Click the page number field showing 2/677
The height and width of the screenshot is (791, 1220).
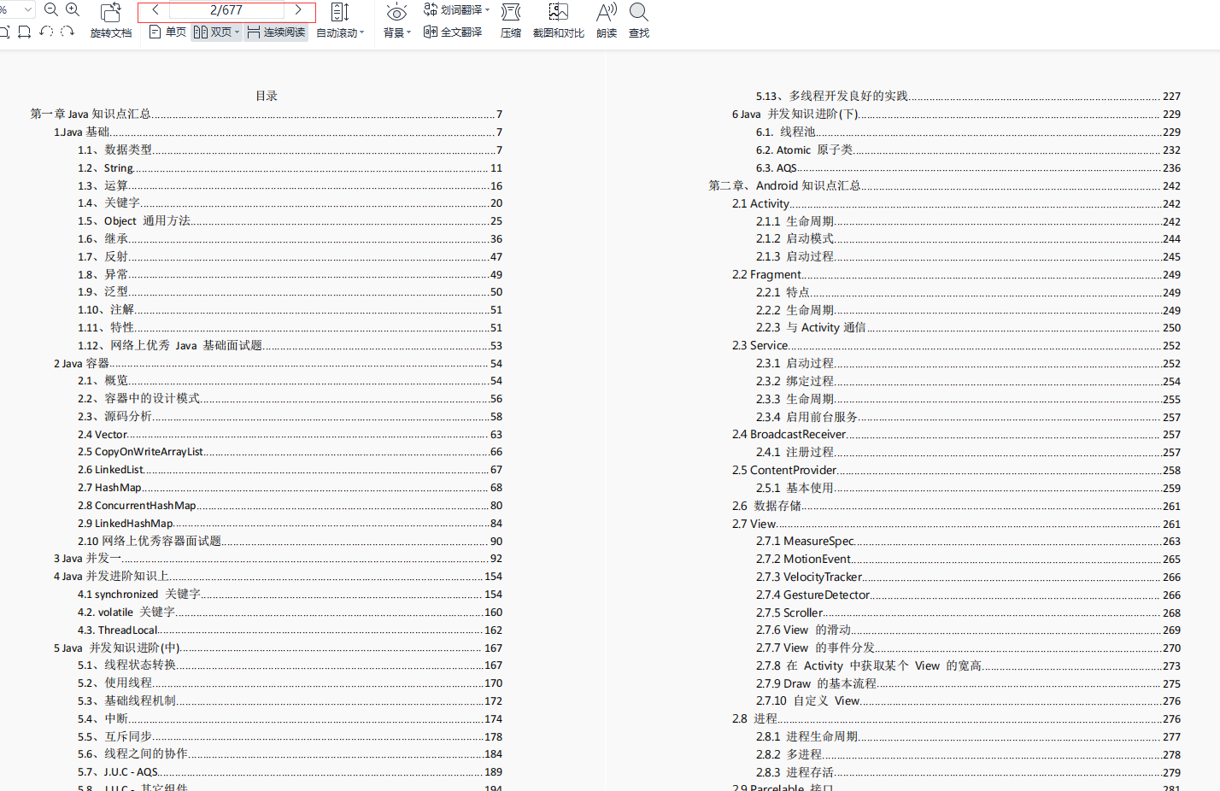226,10
